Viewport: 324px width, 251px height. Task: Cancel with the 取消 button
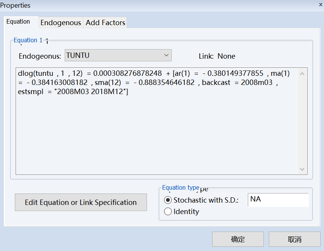coord(295,240)
